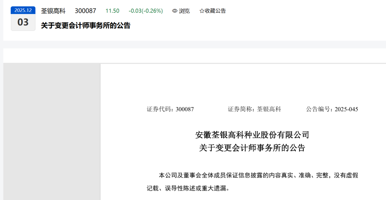Click the 收藏公告 favorite link
This screenshot has width=386, height=200.
coord(213,11)
